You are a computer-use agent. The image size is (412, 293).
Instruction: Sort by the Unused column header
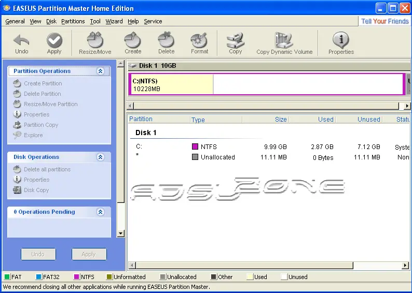point(359,120)
